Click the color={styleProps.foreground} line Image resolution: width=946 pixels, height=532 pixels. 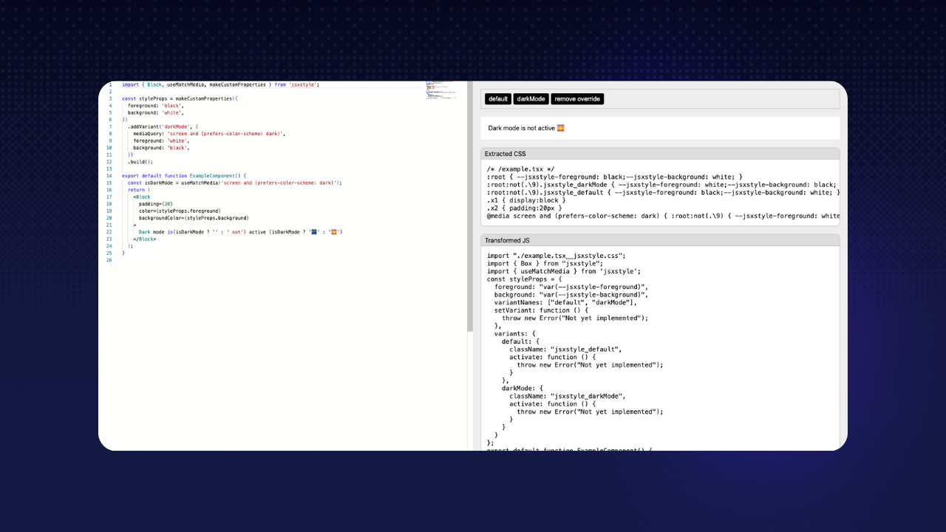click(x=180, y=211)
